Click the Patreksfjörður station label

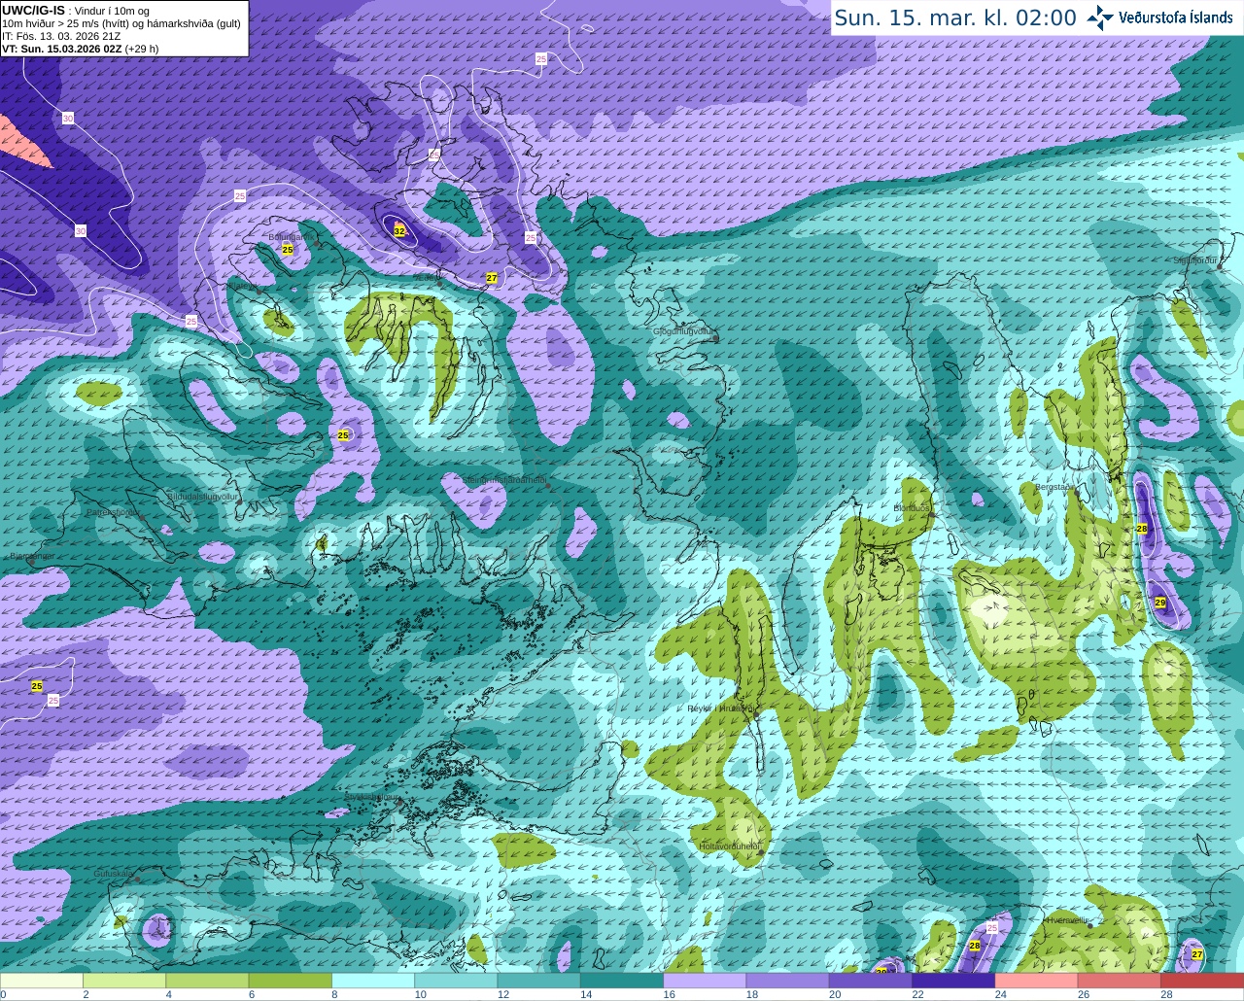pyautogui.click(x=113, y=511)
